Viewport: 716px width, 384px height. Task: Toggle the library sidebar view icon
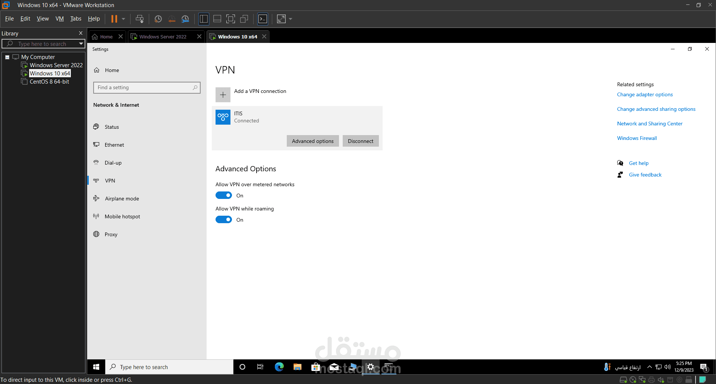(204, 19)
